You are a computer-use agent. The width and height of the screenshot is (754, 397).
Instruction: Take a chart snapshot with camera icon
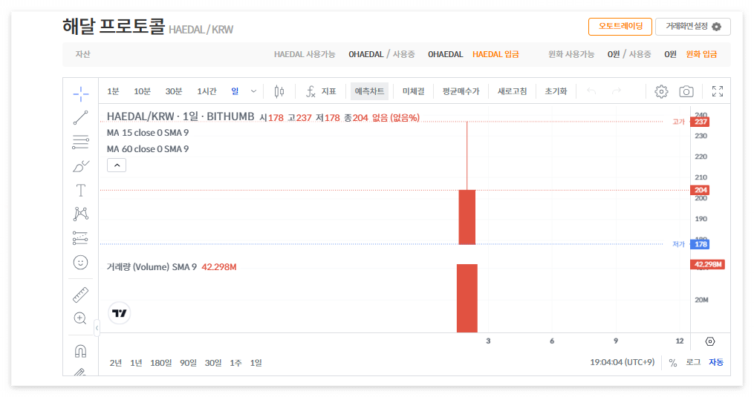click(686, 91)
